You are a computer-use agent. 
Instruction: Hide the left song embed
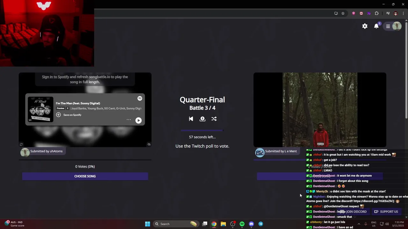point(149,144)
